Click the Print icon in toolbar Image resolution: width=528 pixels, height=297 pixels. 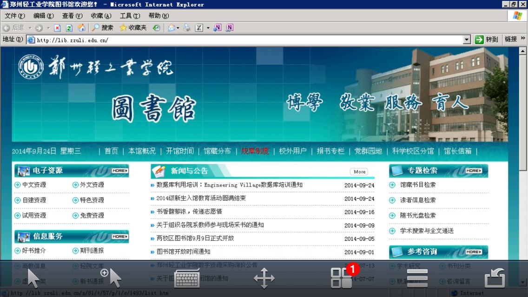tap(187, 28)
